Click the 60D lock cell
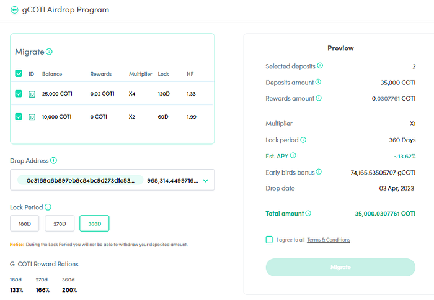The image size is (434, 300). (163, 117)
